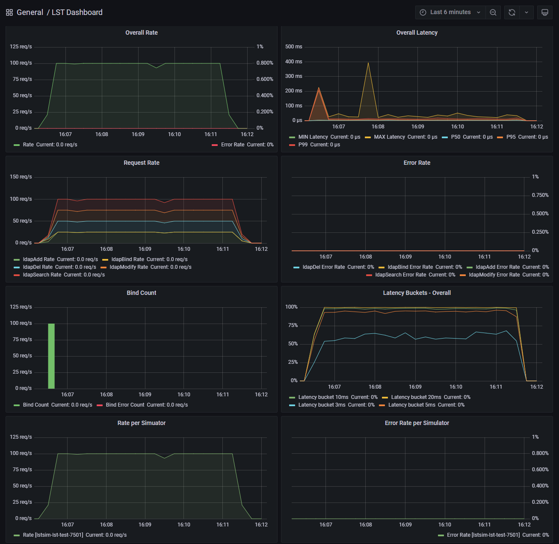Open the General folder breadcrumb
Screen dimensions: 559x544
(30, 12)
